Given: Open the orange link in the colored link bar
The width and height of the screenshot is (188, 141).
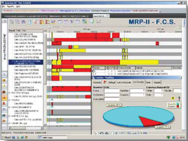Looking at the screenshot, I should point(26,11).
